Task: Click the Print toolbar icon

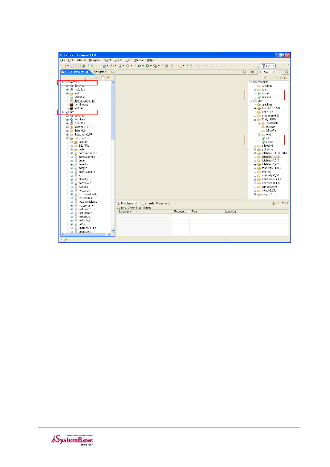Action: pyautogui.click(x=77, y=66)
